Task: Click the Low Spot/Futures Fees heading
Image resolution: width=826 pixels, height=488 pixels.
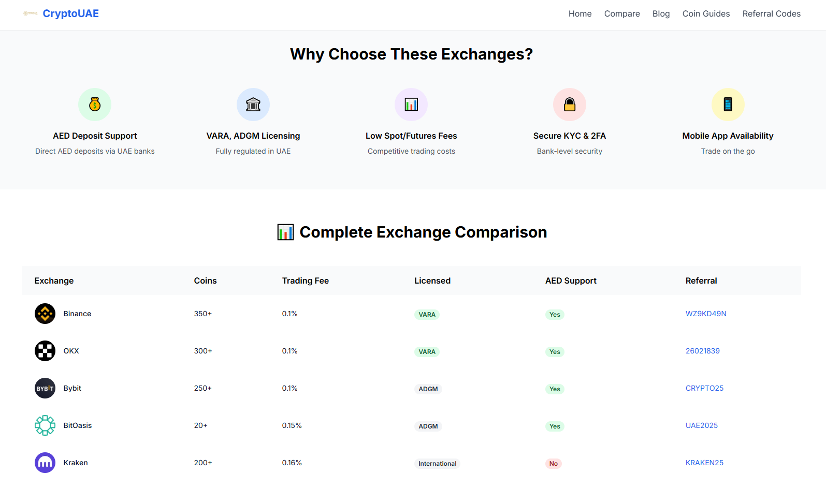Action: coord(411,136)
